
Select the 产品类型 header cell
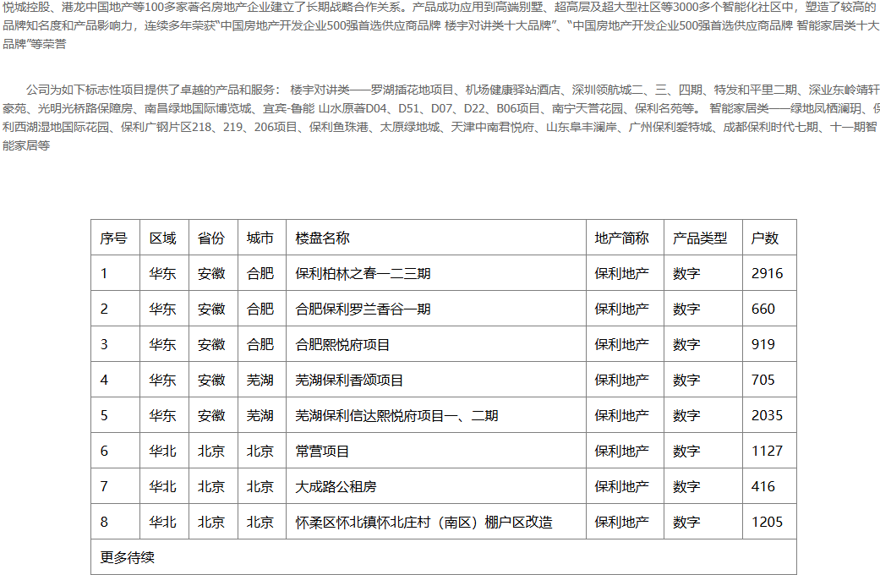(x=700, y=238)
